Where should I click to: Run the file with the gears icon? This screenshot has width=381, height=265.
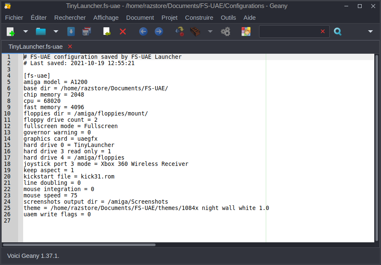pyautogui.click(x=225, y=31)
